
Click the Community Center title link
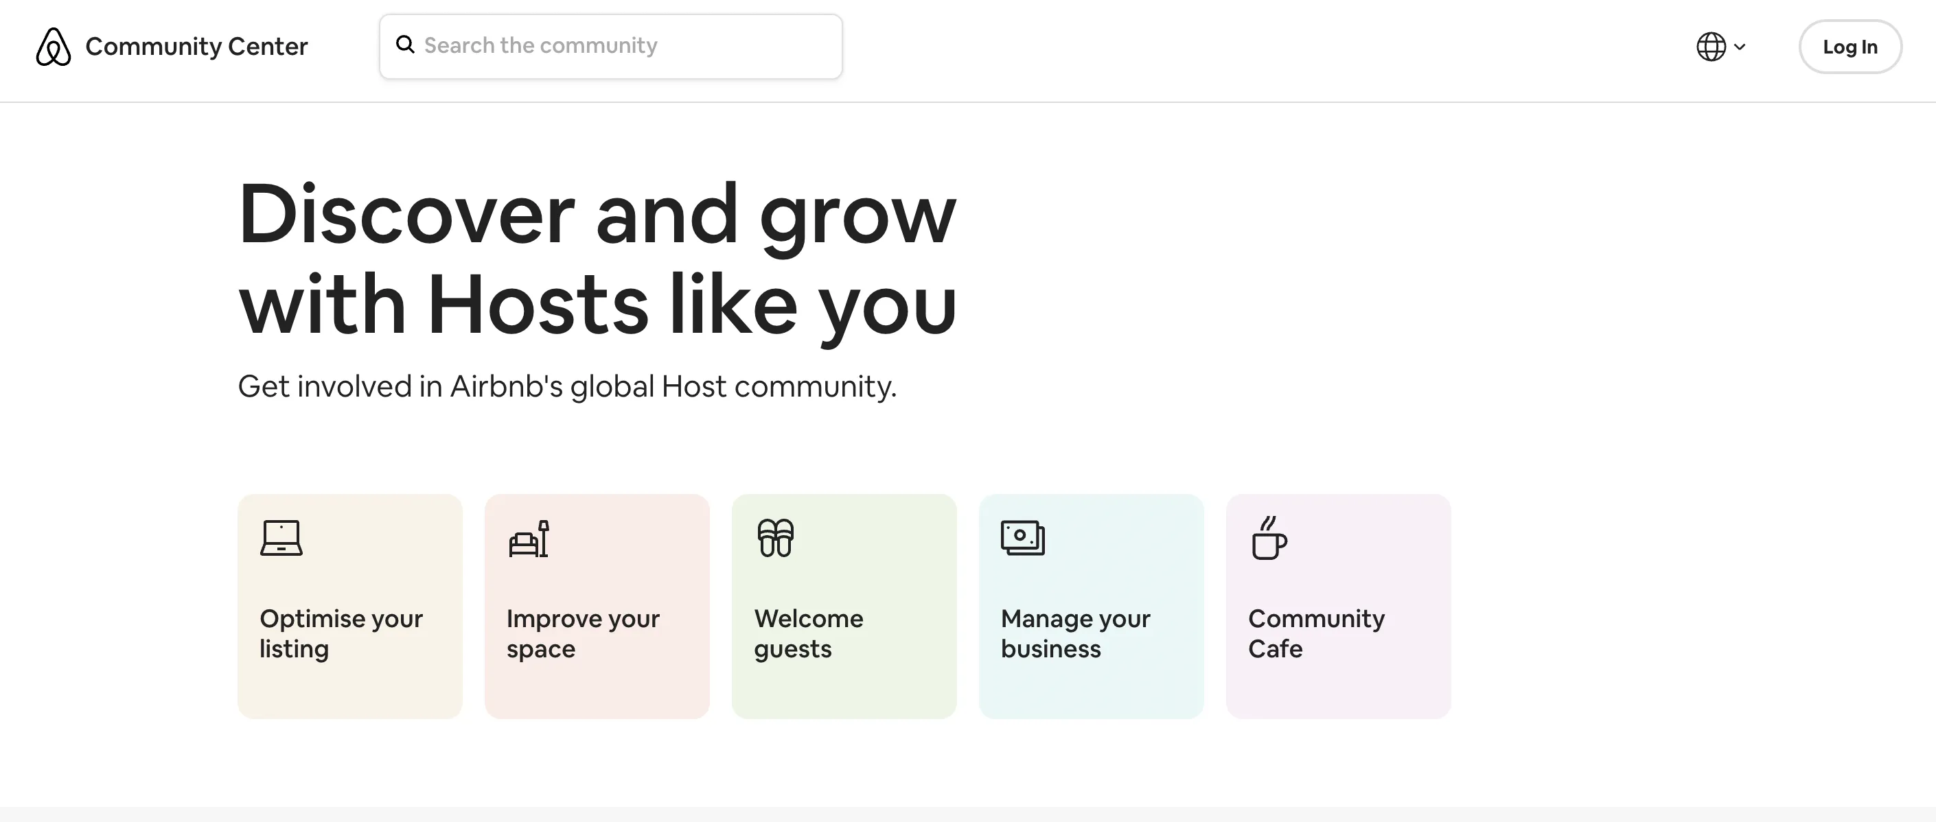click(x=196, y=47)
